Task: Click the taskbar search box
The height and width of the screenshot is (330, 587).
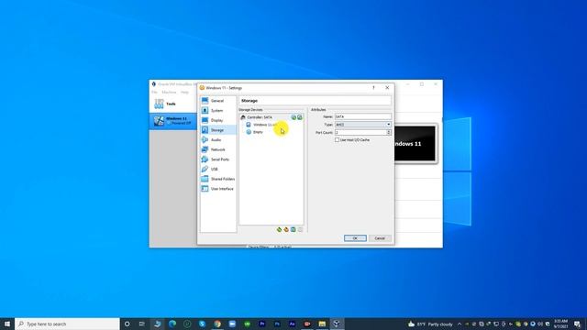Action: pos(67,324)
